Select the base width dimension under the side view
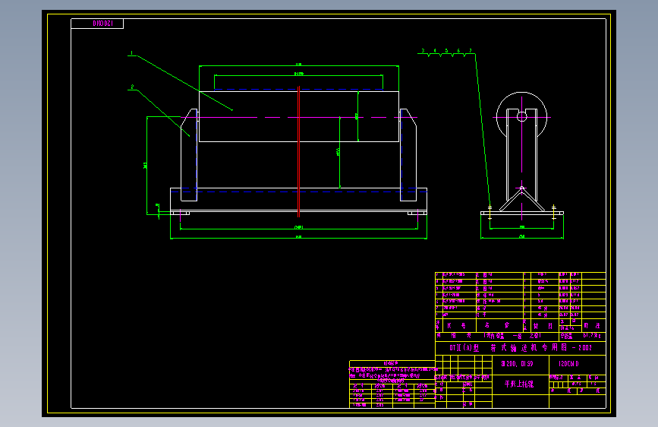The width and height of the screenshot is (658, 427). click(521, 238)
